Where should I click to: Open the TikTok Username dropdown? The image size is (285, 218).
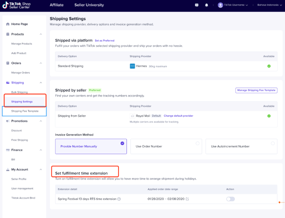point(236,5)
